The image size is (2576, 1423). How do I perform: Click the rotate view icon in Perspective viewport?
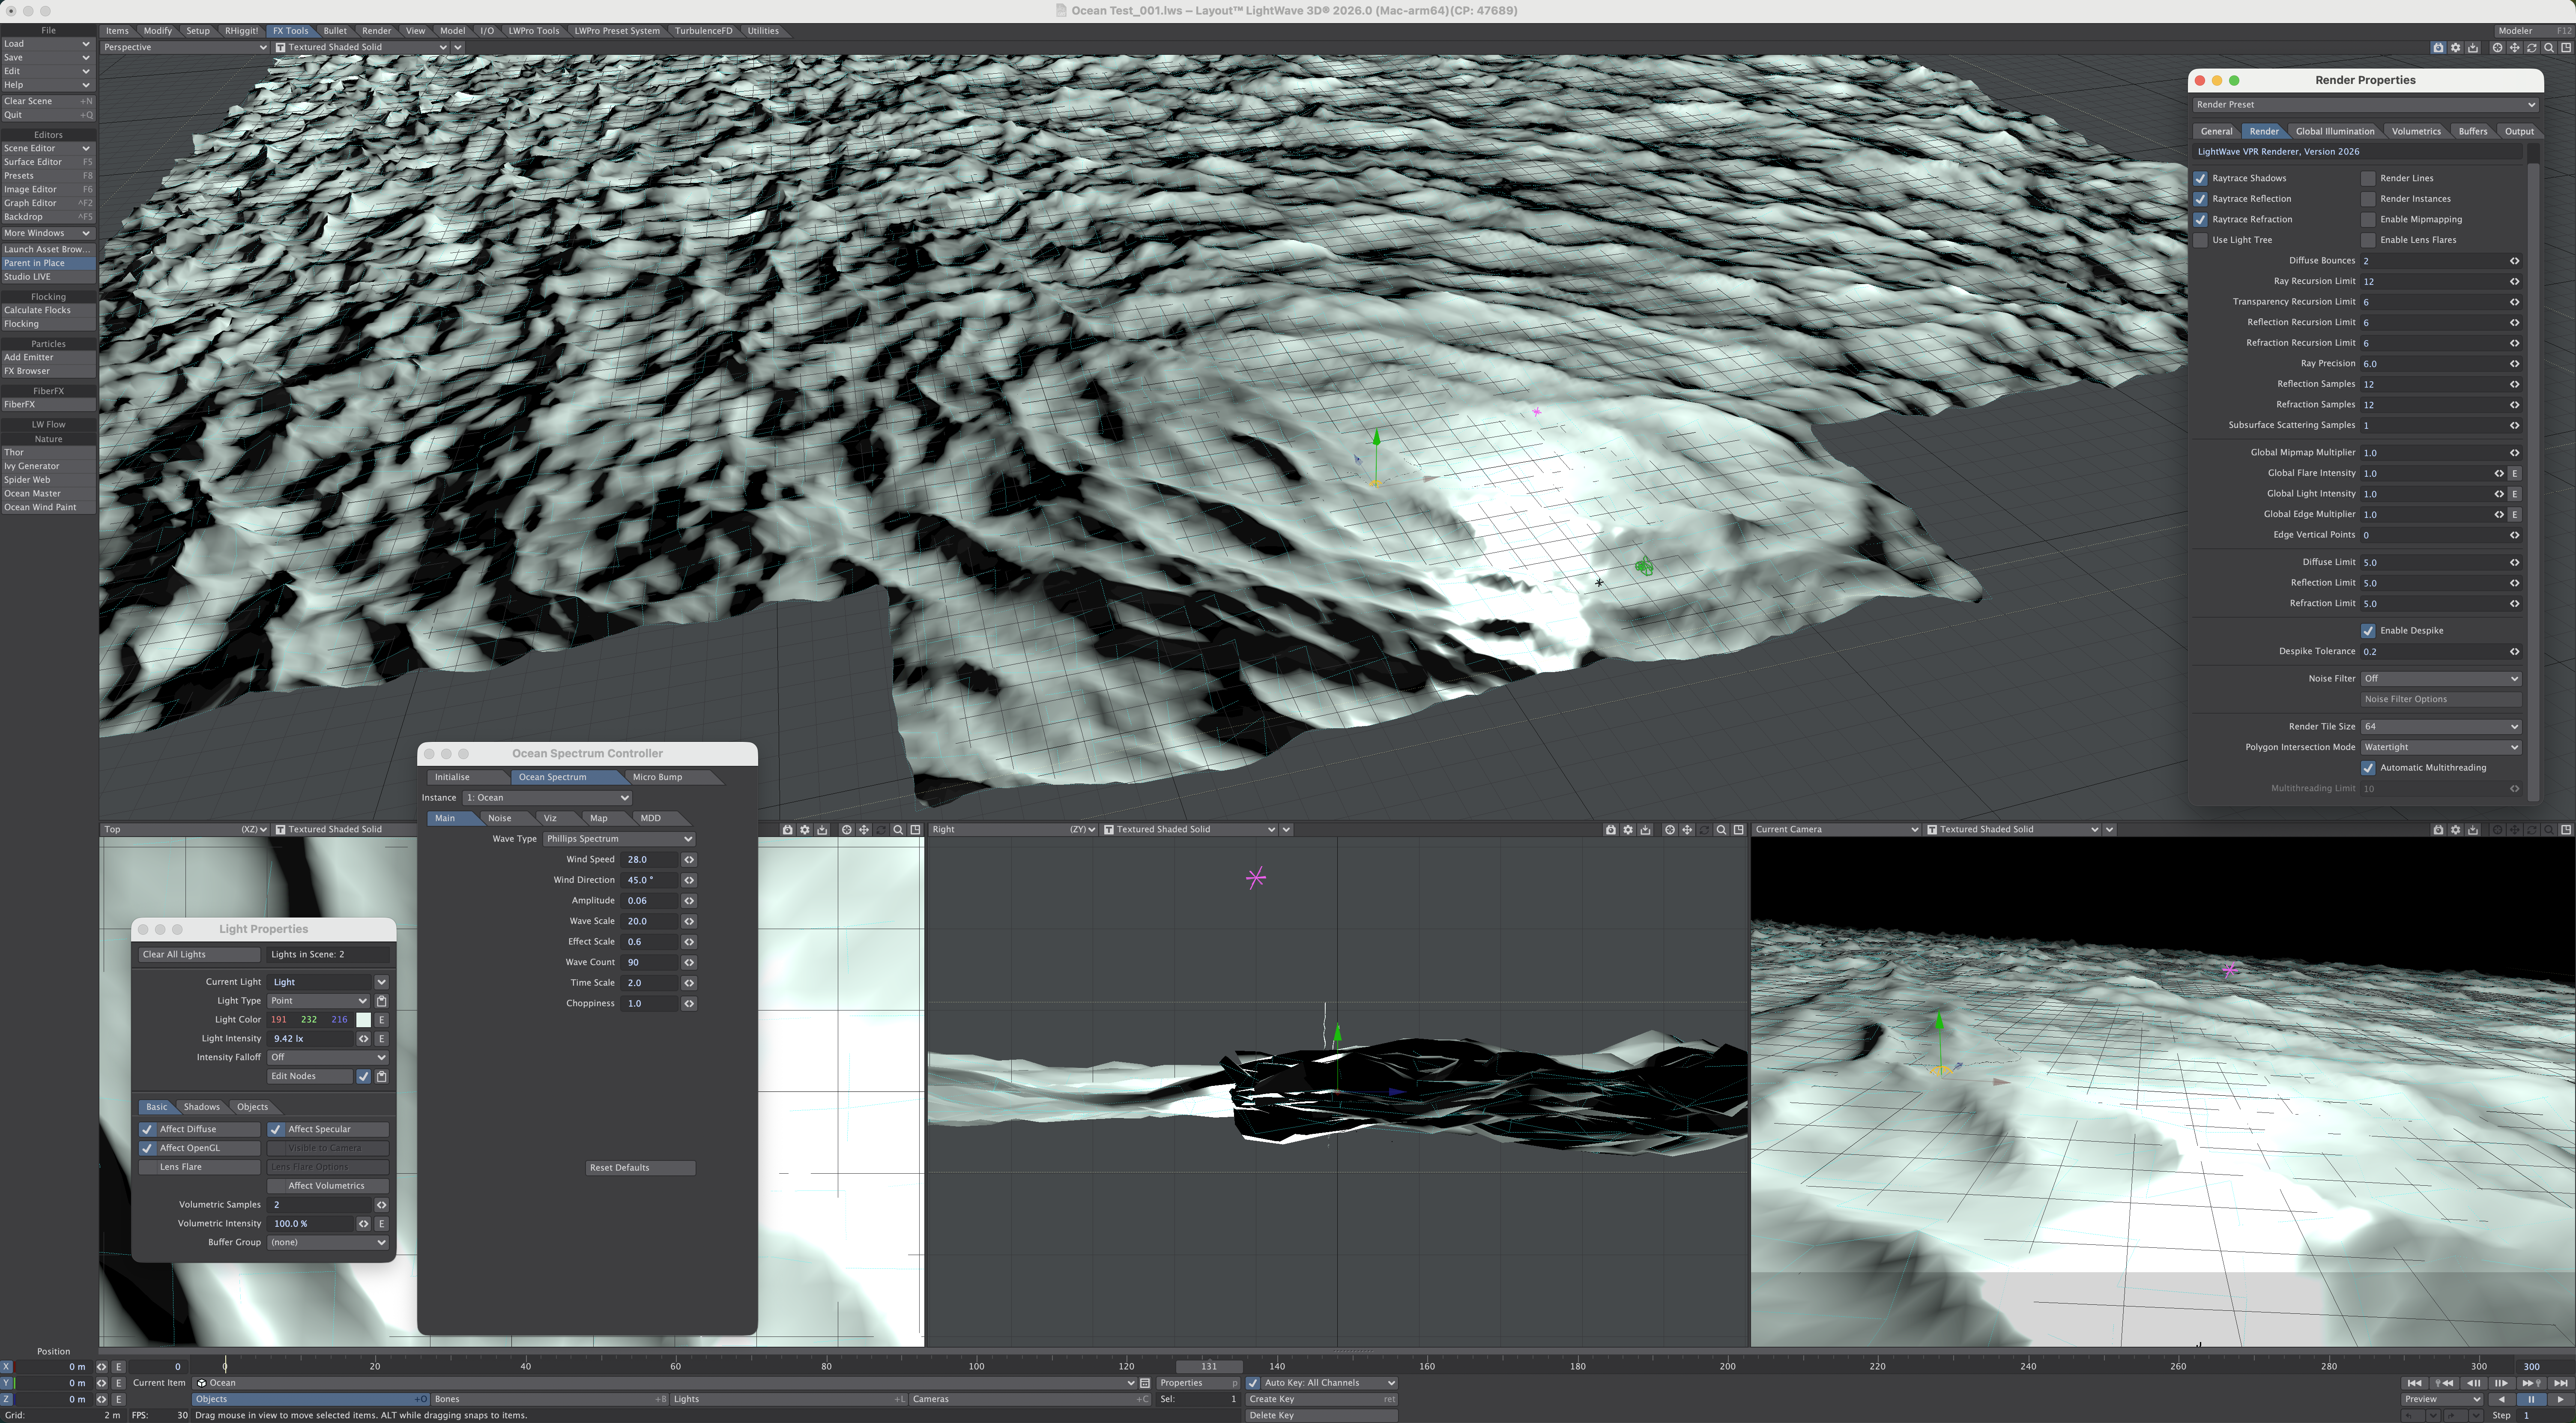[x=2532, y=48]
